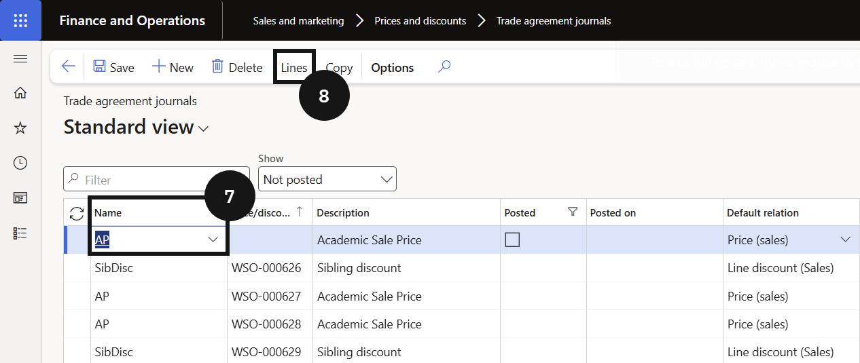This screenshot has width=860, height=363.
Task: Click the Default relation column header
Action: [763, 212]
